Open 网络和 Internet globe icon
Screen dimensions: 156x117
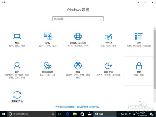pyautogui.click(x=78, y=36)
